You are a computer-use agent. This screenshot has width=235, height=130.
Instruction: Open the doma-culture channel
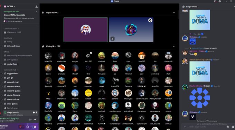[x=13, y=99]
